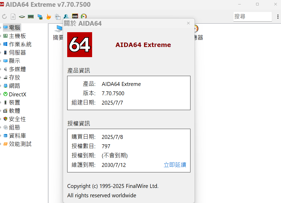
Task: Open the gear checklist toolbar icon
Action: [x=58, y=17]
